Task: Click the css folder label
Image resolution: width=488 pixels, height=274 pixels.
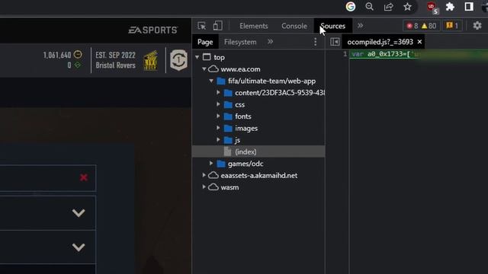Action: [x=239, y=105]
